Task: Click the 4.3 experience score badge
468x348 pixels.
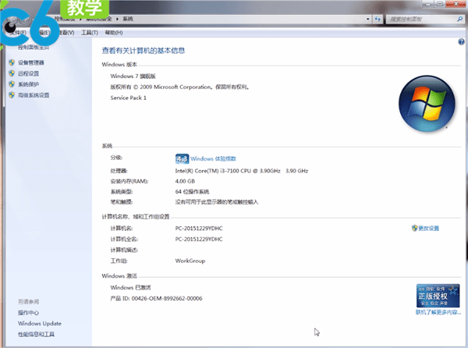Action: [182, 158]
